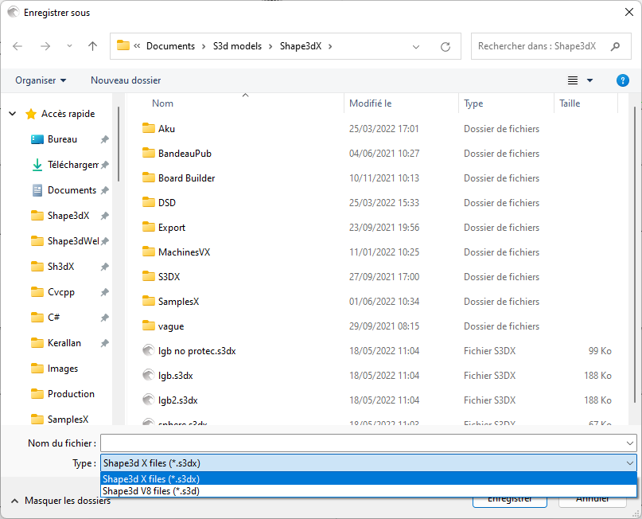
Task: Select the lgb2.s3dx file icon
Action: click(x=148, y=400)
